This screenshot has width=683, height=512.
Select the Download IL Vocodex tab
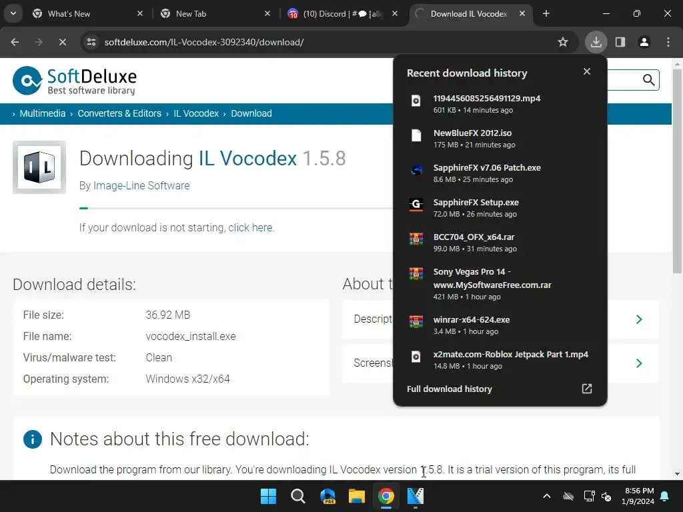[469, 14]
